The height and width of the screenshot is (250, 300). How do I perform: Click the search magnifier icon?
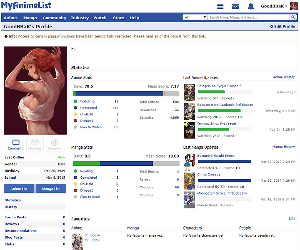293,17
